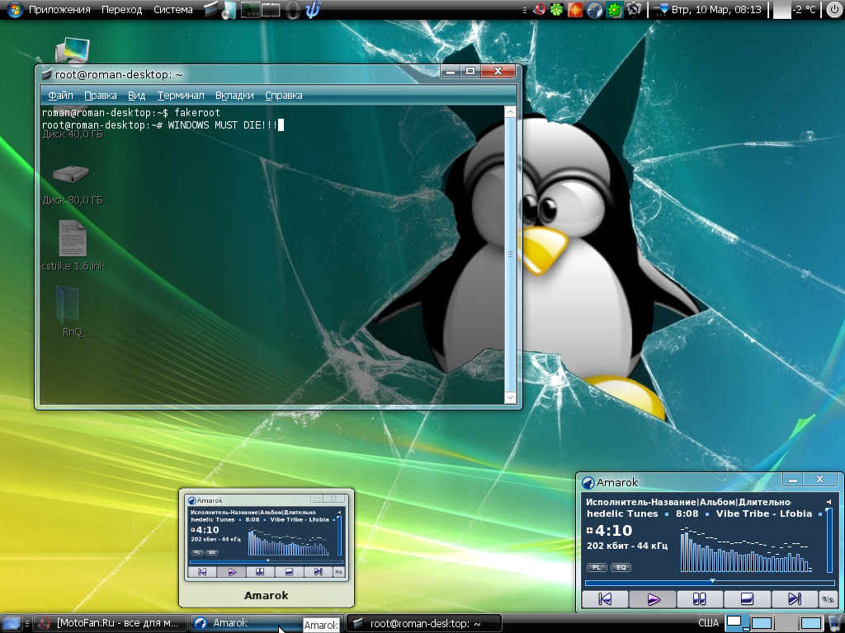The image size is (845, 633).
Task: Open the Вкладки menu in terminal
Action: pos(234,96)
